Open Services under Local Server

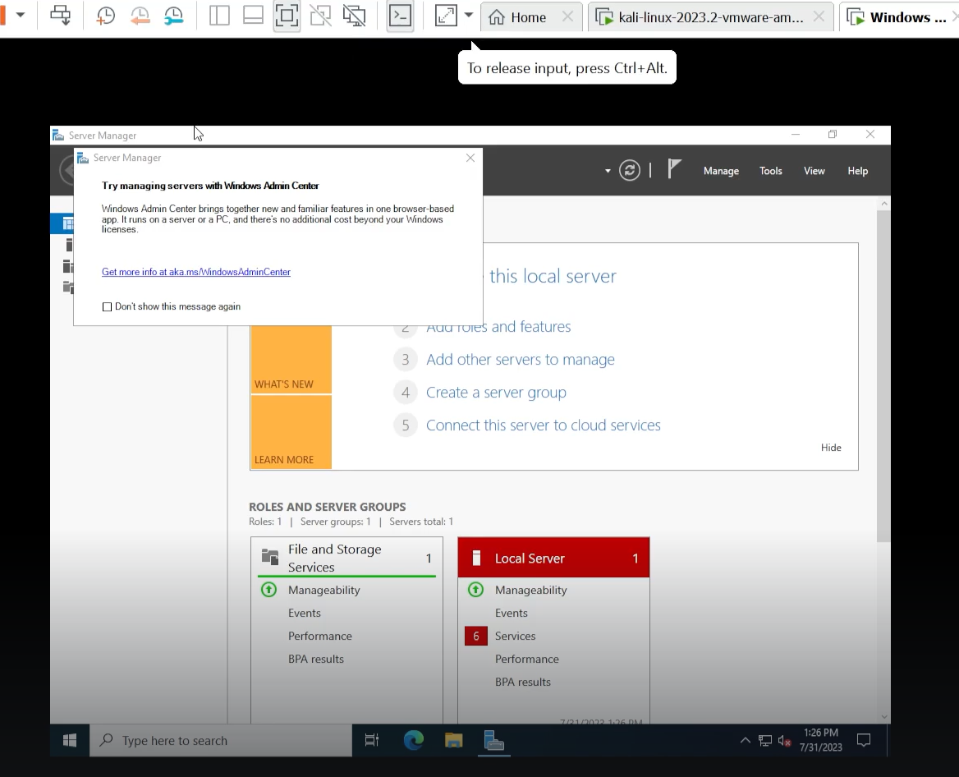[515, 637]
